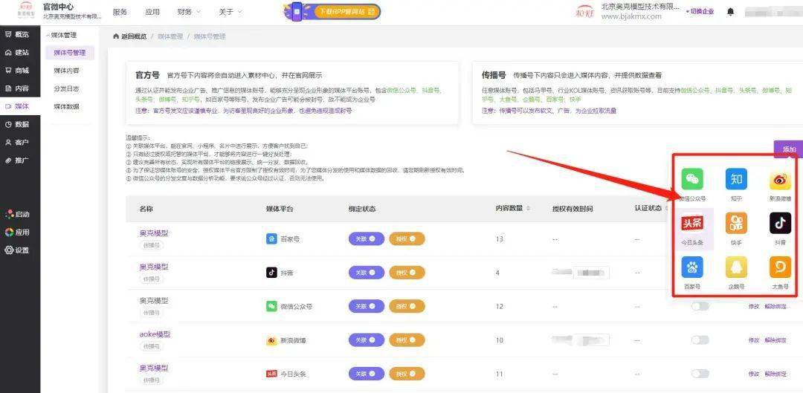Select 媒体号管理 in the submenu
803x393 pixels.
pos(70,52)
